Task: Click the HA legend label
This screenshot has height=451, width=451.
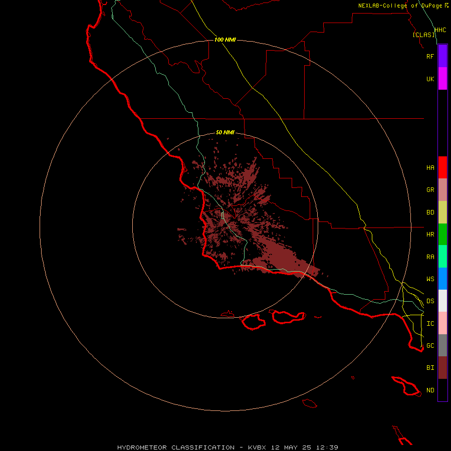Action: pos(430,168)
